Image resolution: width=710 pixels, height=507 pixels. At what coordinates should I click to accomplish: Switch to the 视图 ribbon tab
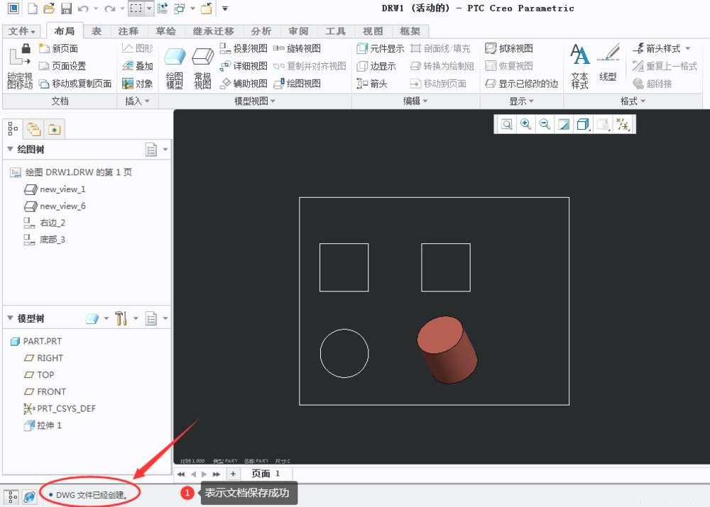373,31
